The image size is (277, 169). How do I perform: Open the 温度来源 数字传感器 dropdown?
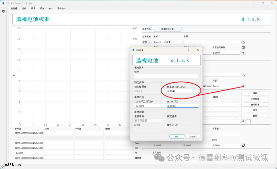[x=150, y=120]
